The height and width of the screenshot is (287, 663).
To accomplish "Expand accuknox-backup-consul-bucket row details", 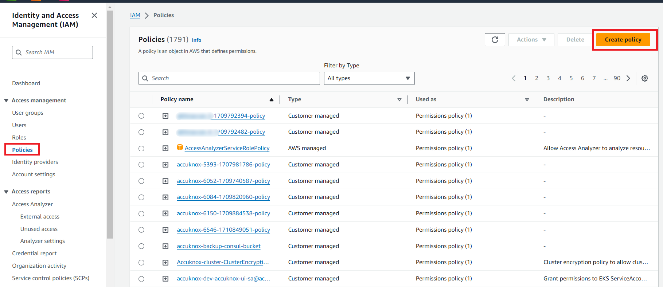I will pyautogui.click(x=165, y=246).
